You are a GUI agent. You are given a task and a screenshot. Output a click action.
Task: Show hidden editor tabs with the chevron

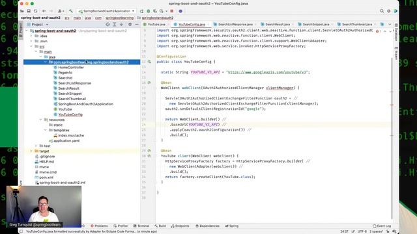(x=390, y=25)
